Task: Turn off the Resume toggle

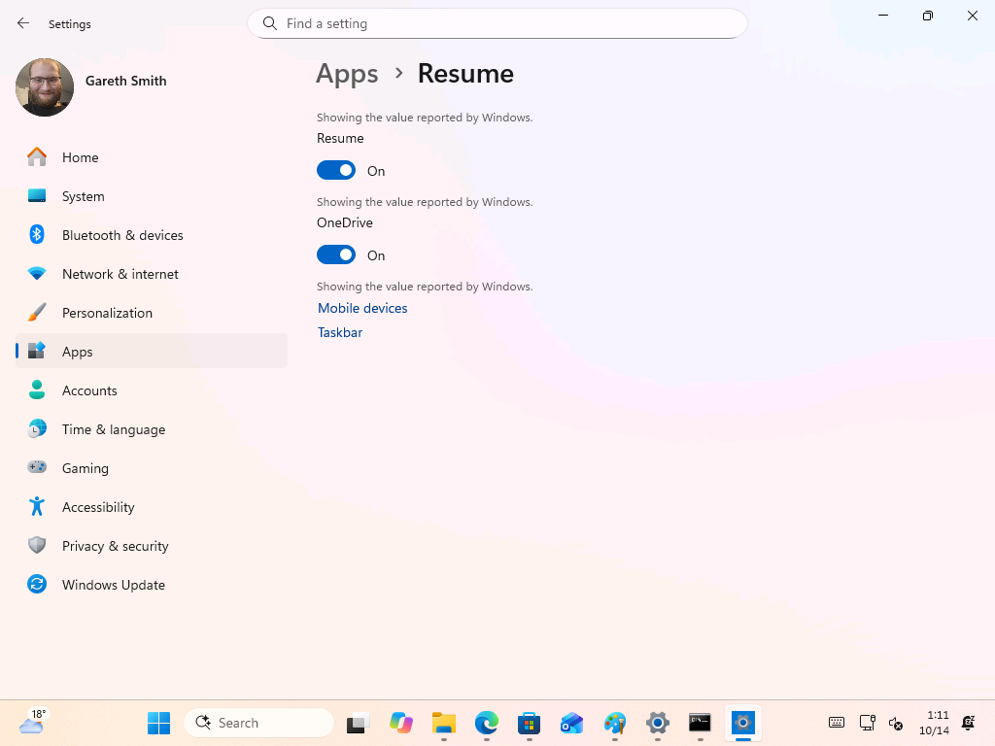Action: (x=336, y=170)
